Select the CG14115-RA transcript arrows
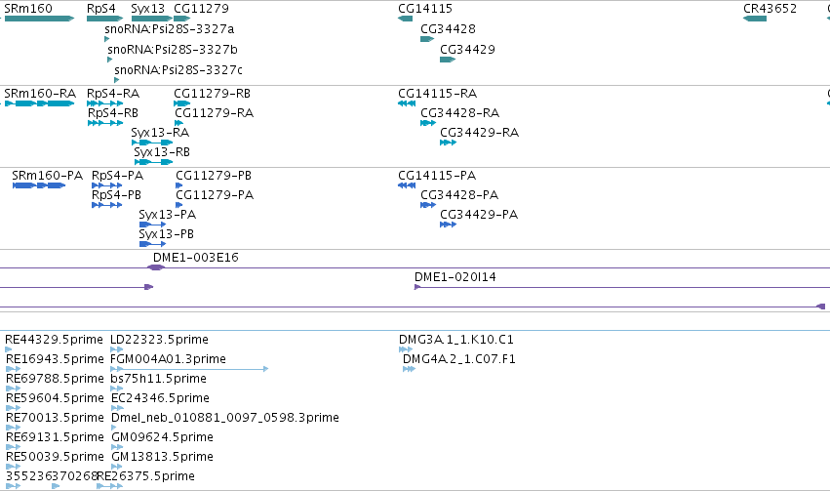This screenshot has height=491, width=830. [x=407, y=103]
